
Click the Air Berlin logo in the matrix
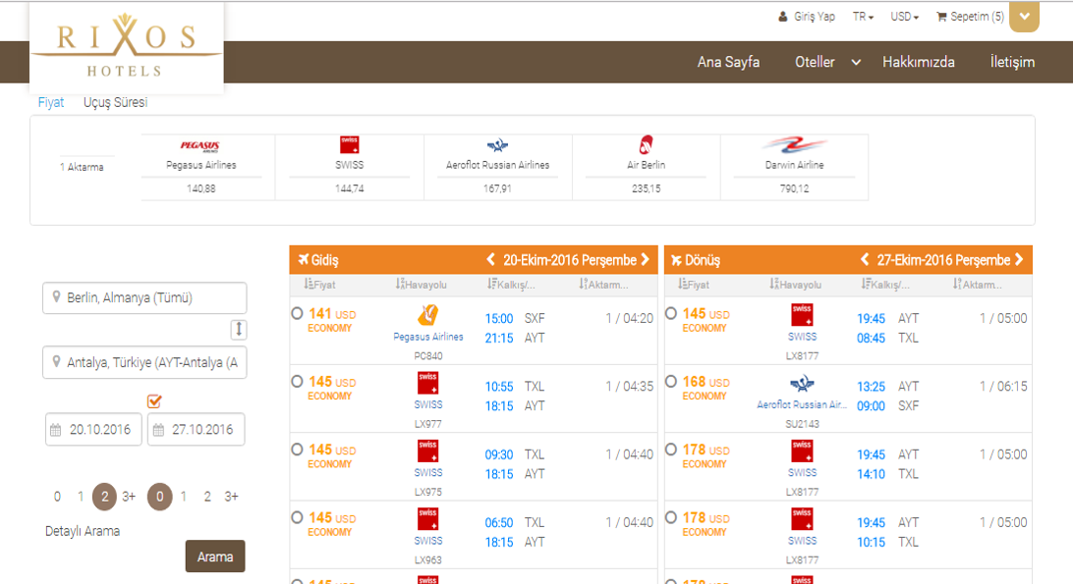(x=646, y=144)
